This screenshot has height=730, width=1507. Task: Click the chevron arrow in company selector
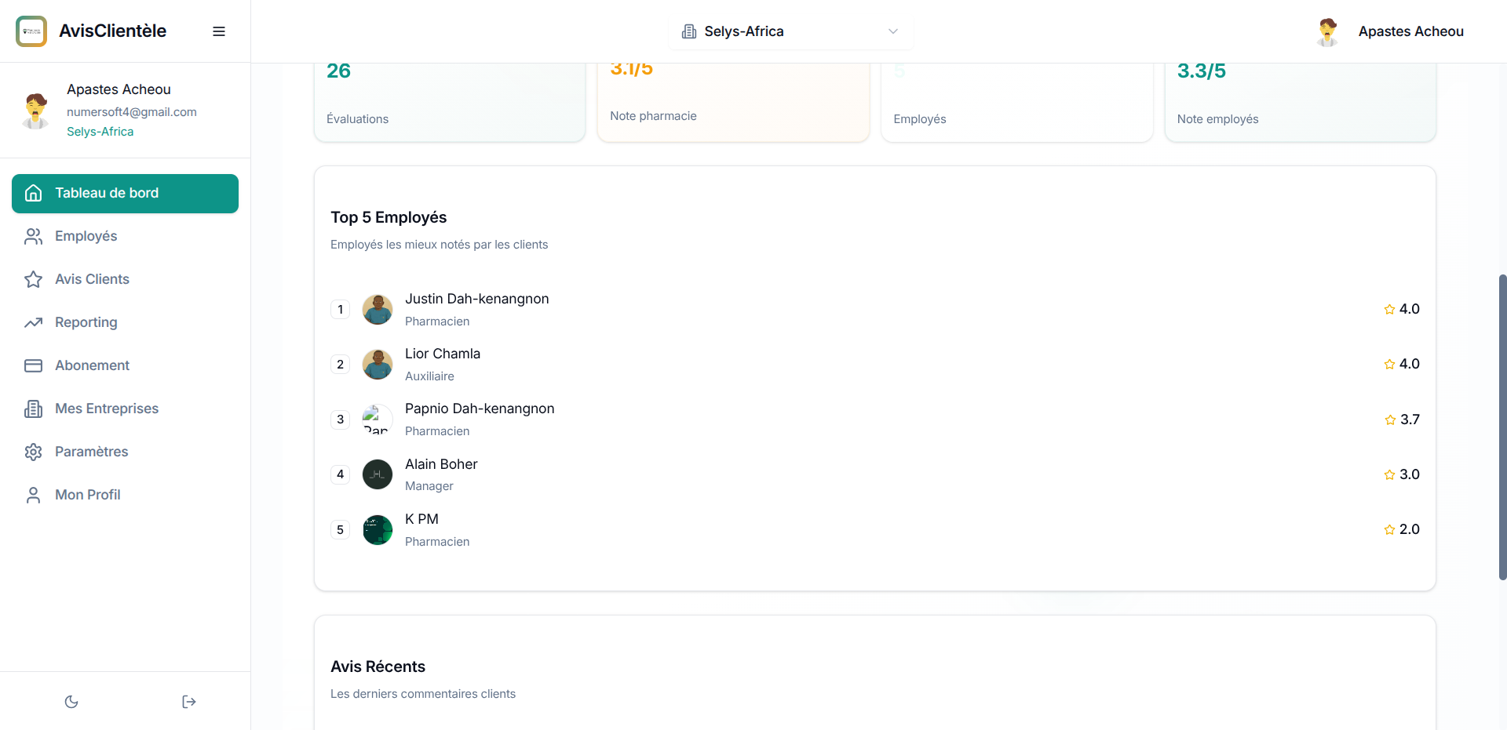point(892,31)
